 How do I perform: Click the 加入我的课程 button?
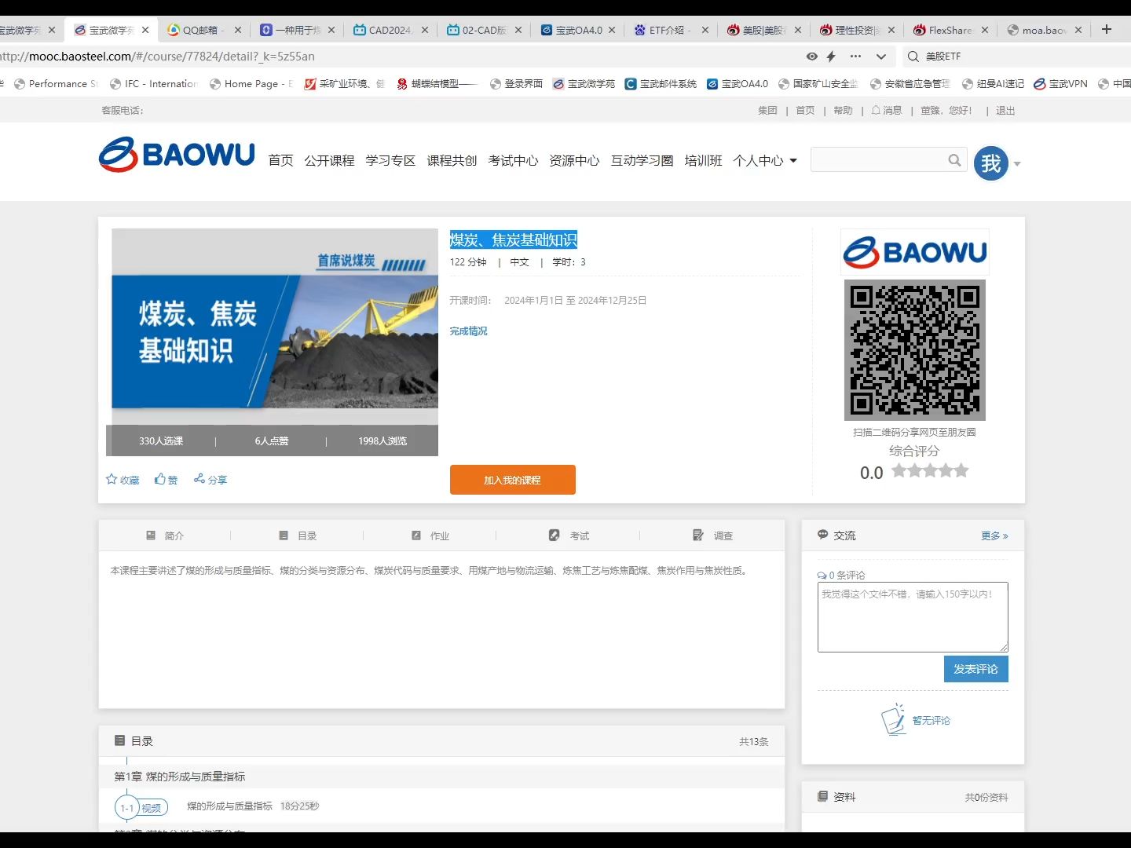512,480
